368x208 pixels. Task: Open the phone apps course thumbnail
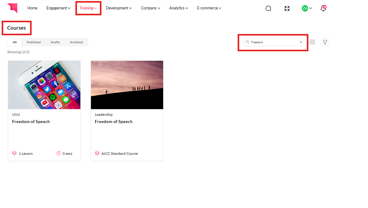coord(44,85)
